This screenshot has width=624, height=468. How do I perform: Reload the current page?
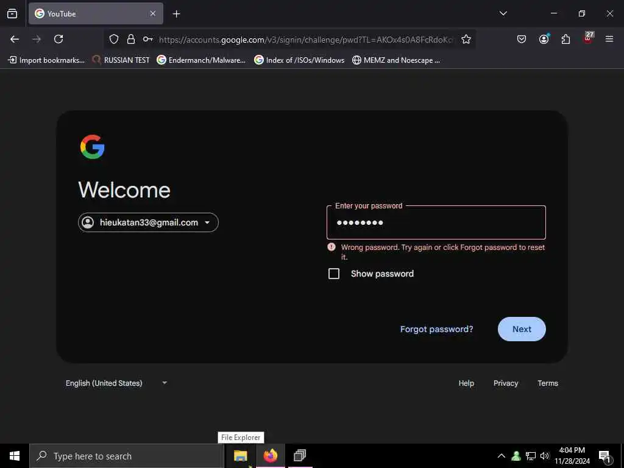coord(58,39)
